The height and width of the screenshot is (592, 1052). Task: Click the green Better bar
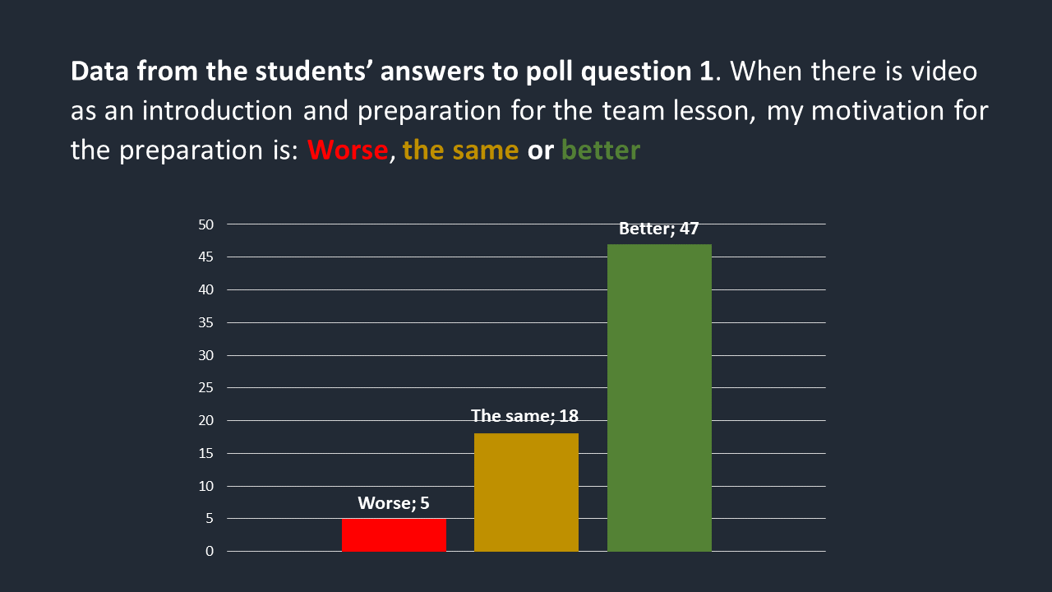point(659,397)
